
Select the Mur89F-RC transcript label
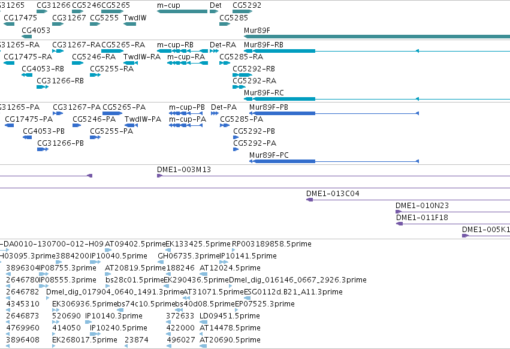coord(264,93)
